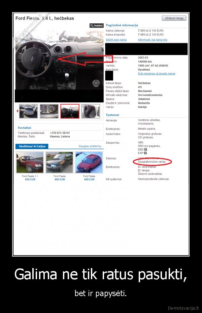Open the Ford Fiesta 1.1 listing photo
The width and height of the screenshot is (202, 313).
(30, 162)
